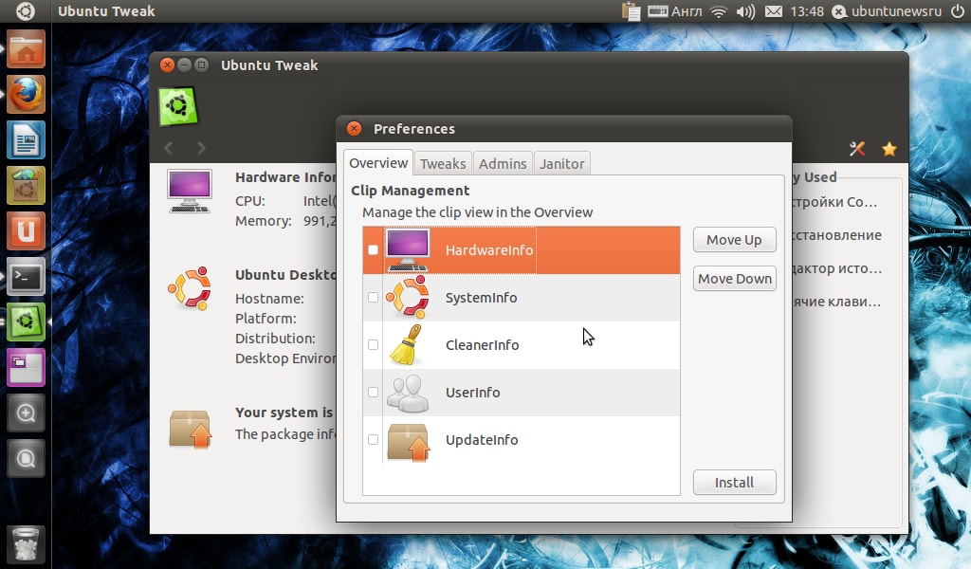
Task: Open Terminal from the launcher
Action: [x=26, y=276]
